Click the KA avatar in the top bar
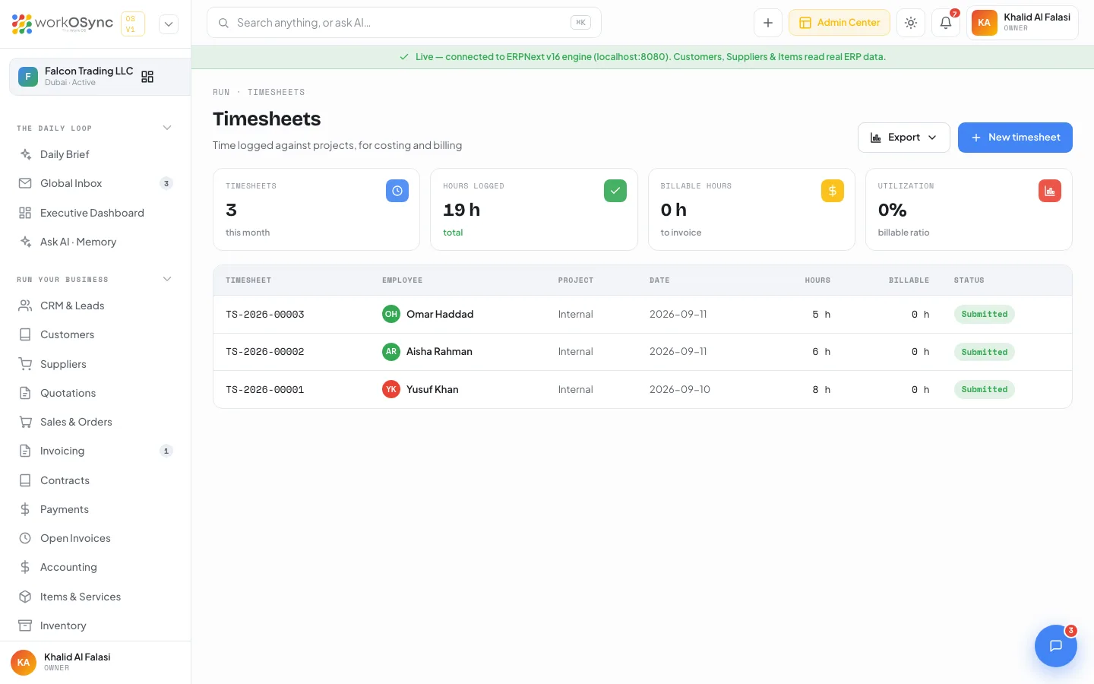 (x=985, y=23)
